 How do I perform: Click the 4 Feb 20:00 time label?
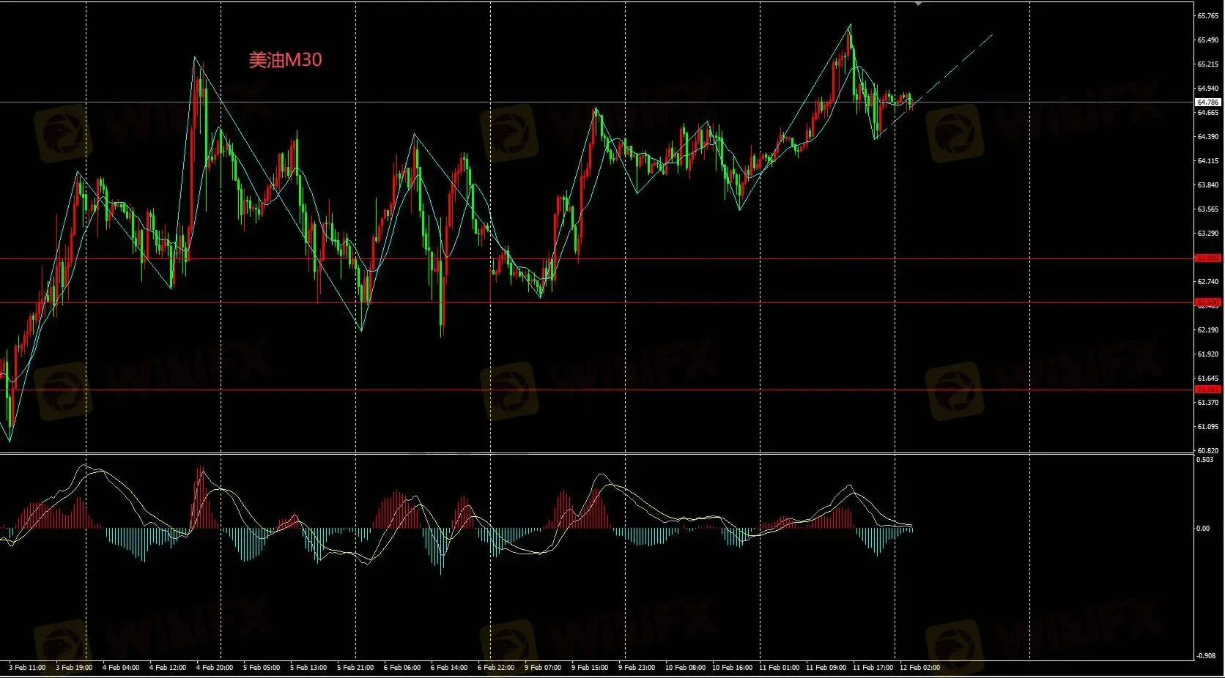tap(215, 668)
